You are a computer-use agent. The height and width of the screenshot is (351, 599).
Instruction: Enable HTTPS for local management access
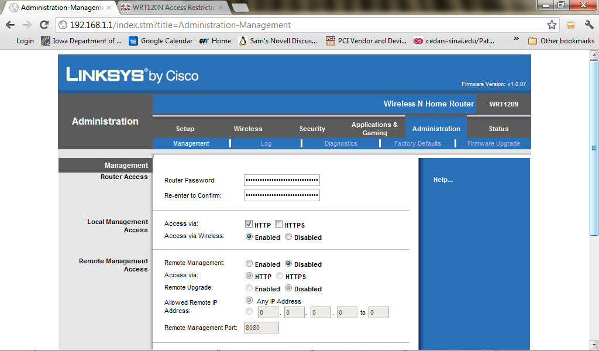279,223
